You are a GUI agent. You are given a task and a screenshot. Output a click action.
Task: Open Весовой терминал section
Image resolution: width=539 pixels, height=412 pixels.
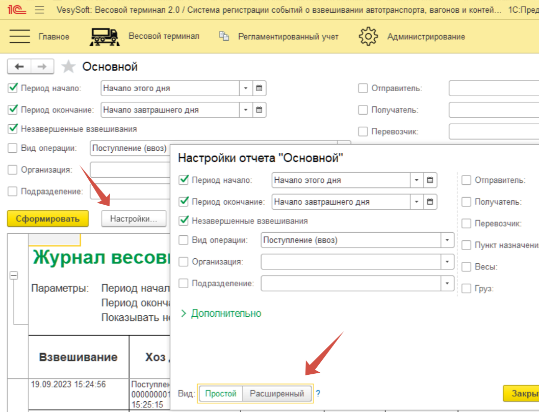[x=145, y=36]
